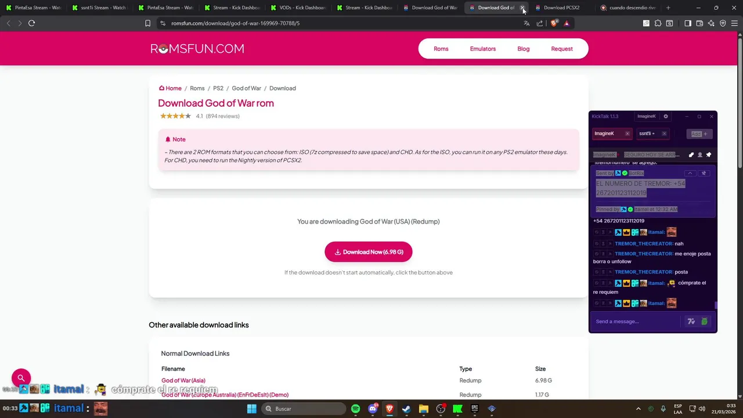The height and width of the screenshot is (418, 743).
Task: Open the translate page icon in address bar
Action: (526, 23)
